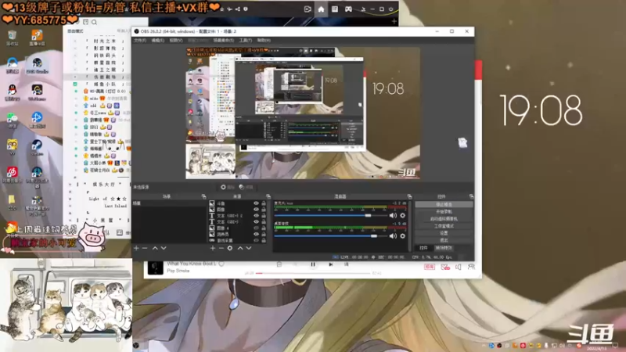626x352 pixels.
Task: Click 停止推流 button in OBS controls
Action: click(x=444, y=204)
